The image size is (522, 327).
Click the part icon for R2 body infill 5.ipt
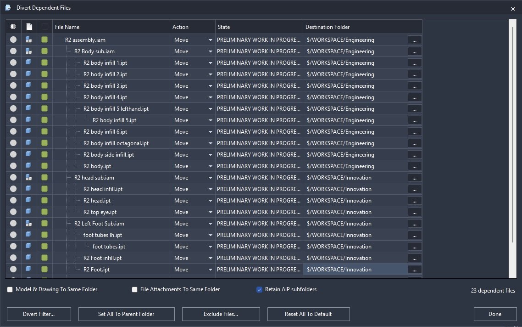coord(28,120)
